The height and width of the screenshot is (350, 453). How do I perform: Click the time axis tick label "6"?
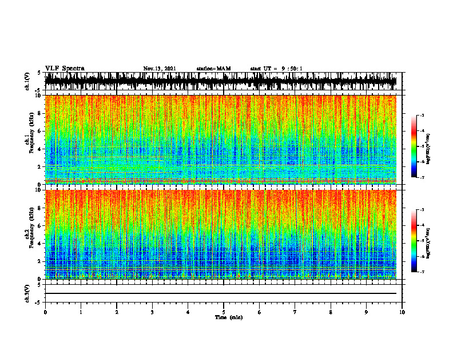(260, 312)
